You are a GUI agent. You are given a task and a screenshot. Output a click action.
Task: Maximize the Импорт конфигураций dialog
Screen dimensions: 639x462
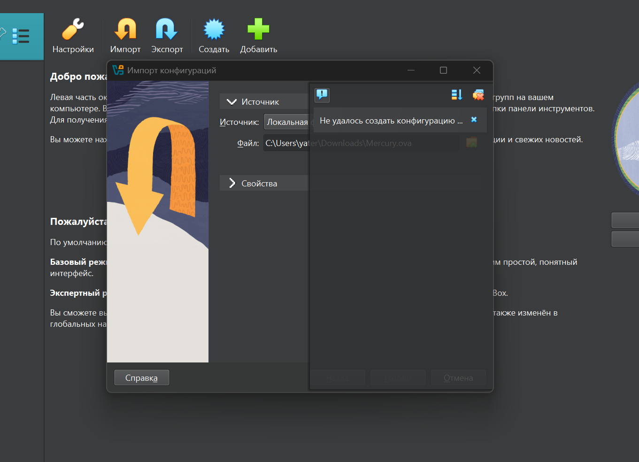(x=443, y=70)
